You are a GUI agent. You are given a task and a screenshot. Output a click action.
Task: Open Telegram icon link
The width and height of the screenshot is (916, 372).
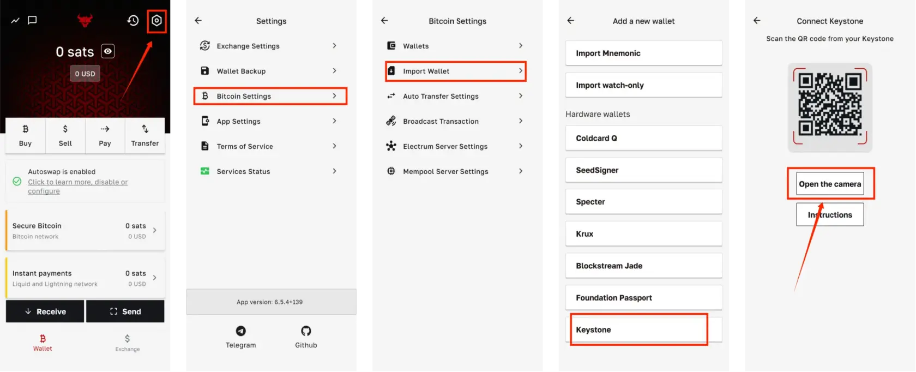240,331
